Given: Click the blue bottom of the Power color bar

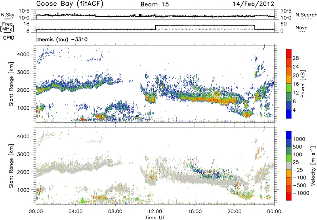Looking at the screenshot, I should click(289, 114).
